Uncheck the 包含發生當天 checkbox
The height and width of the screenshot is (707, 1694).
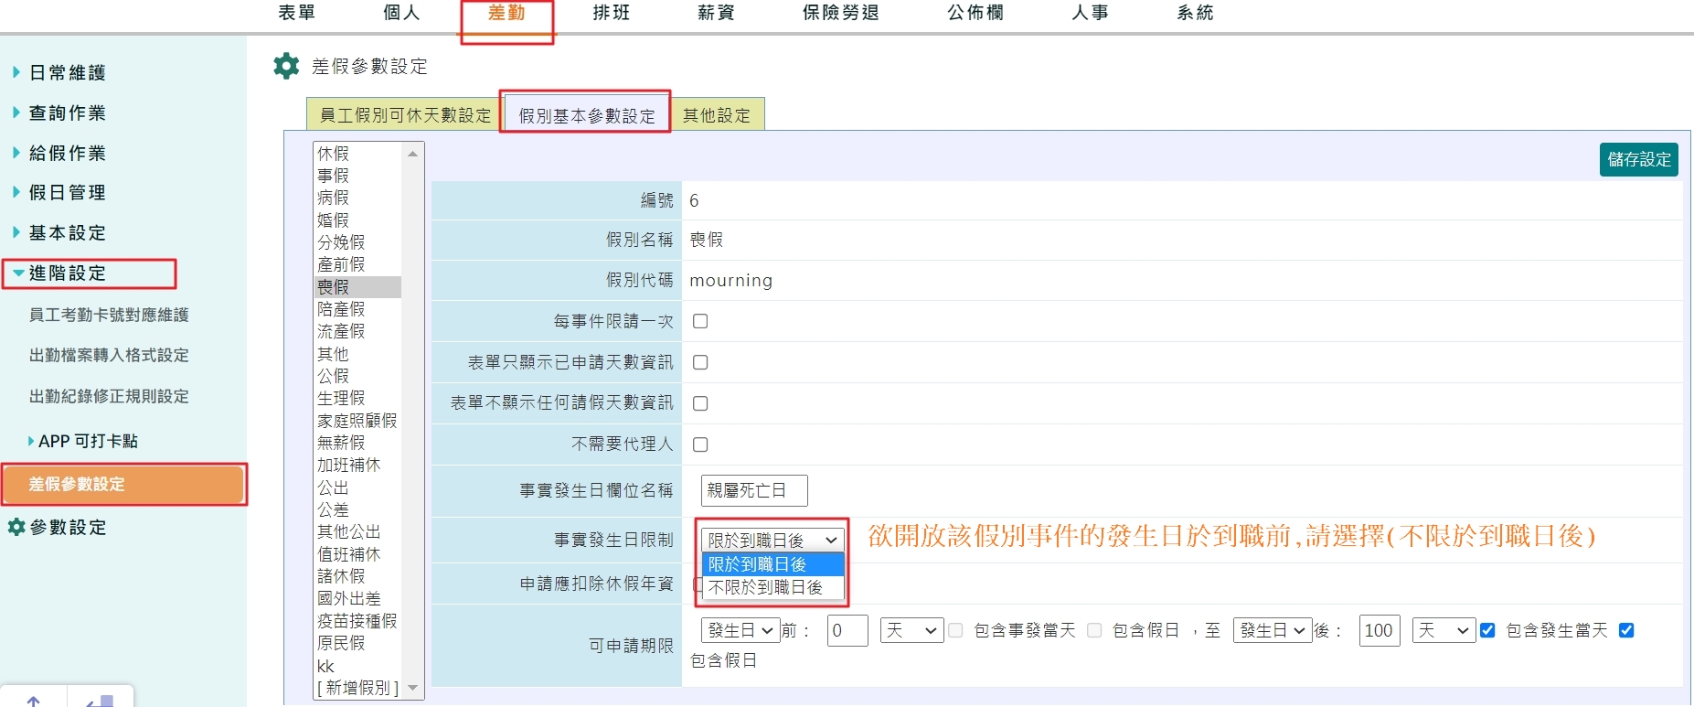coord(1487,630)
